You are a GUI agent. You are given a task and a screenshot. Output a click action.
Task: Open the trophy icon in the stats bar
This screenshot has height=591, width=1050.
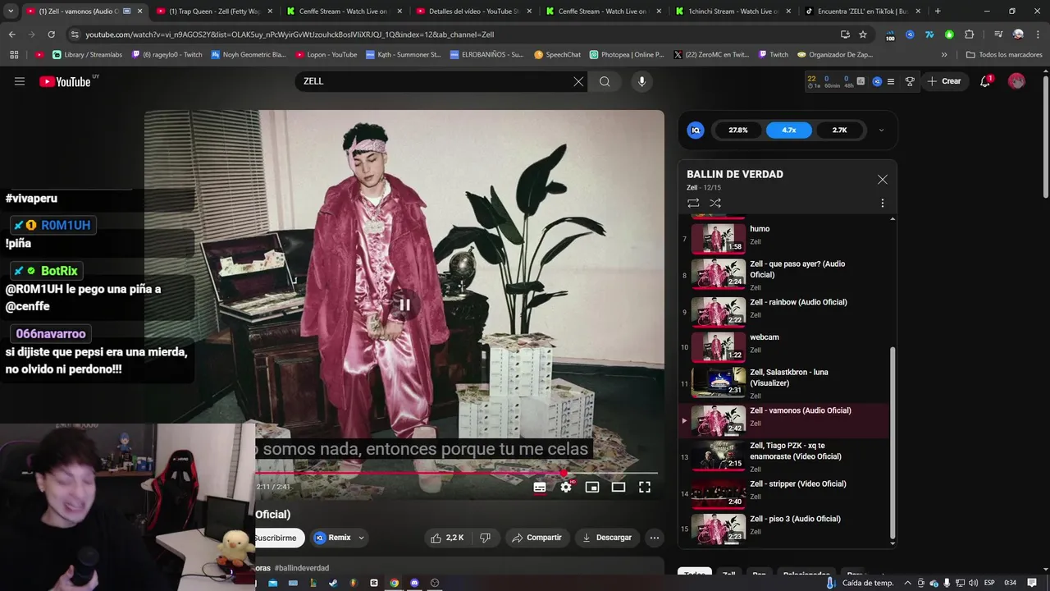(x=910, y=81)
